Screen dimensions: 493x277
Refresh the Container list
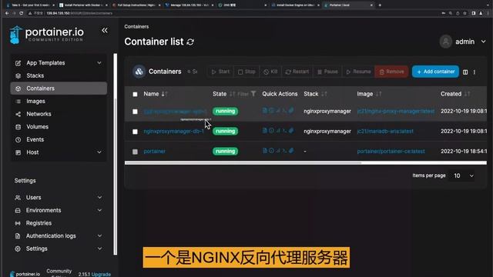click(x=190, y=42)
